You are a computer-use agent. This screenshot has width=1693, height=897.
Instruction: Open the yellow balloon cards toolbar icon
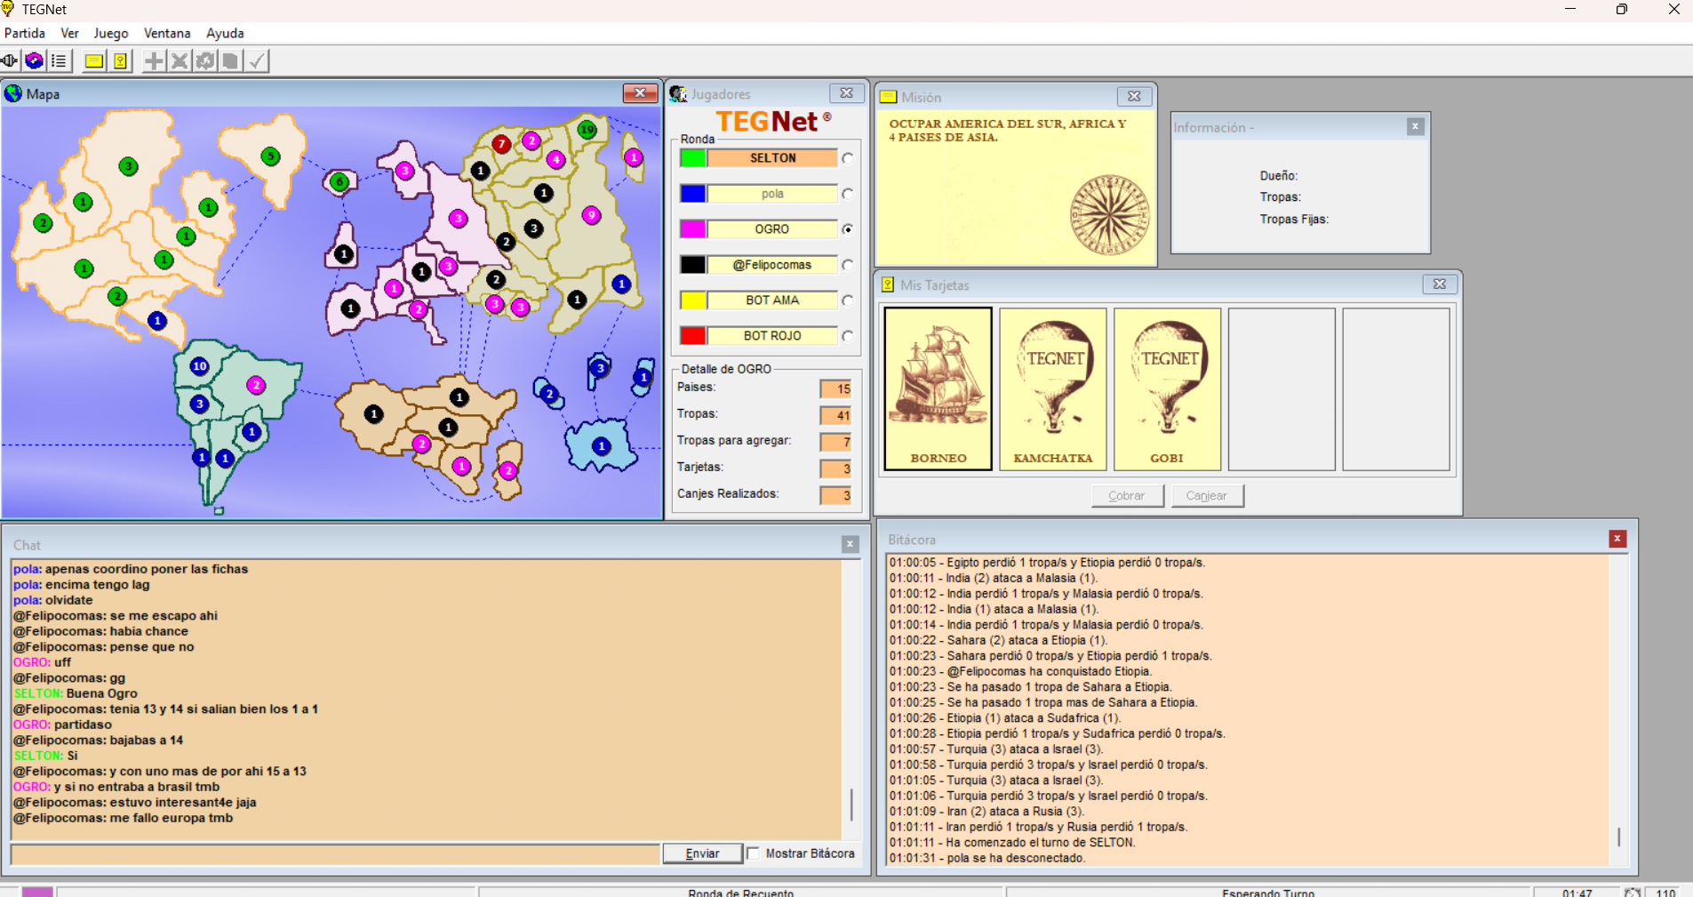pos(120,60)
